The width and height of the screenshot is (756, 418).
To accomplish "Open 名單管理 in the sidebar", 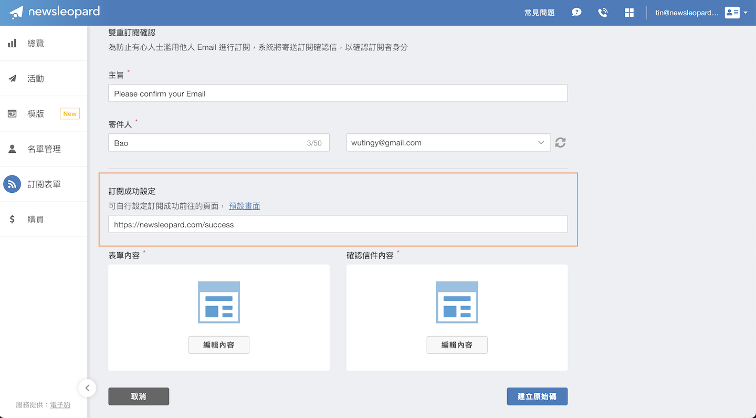I will click(x=44, y=149).
